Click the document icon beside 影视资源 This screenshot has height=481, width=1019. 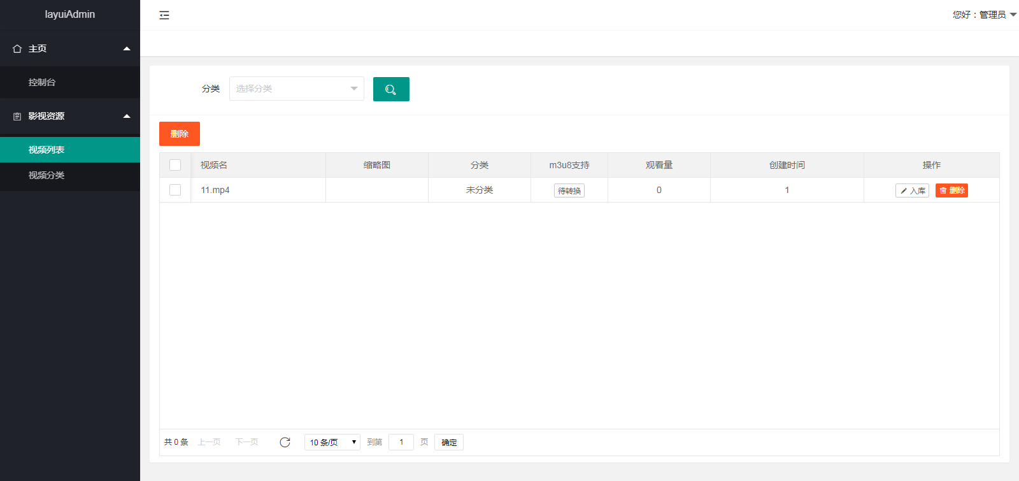17,117
